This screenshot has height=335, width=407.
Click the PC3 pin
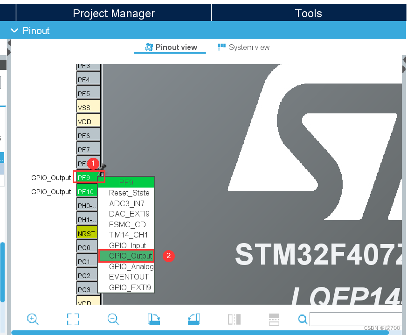point(87,288)
